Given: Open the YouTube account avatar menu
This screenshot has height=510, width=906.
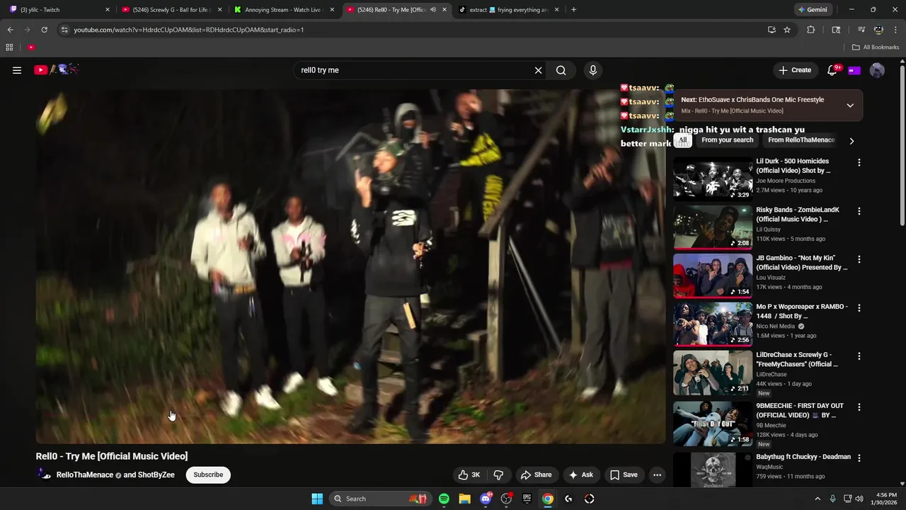Looking at the screenshot, I should pyautogui.click(x=877, y=70).
